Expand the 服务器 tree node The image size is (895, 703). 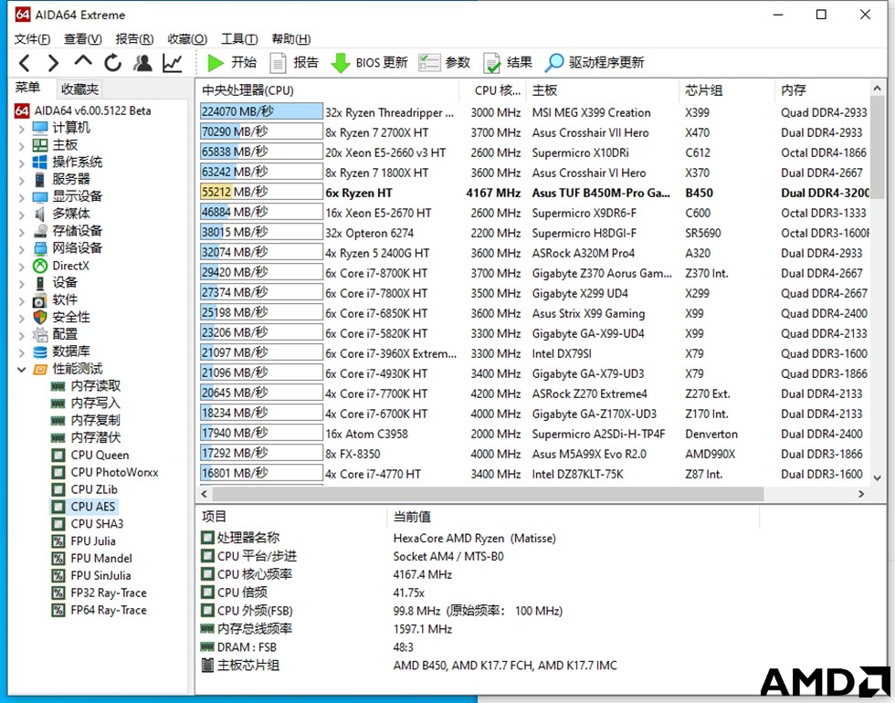22,181
